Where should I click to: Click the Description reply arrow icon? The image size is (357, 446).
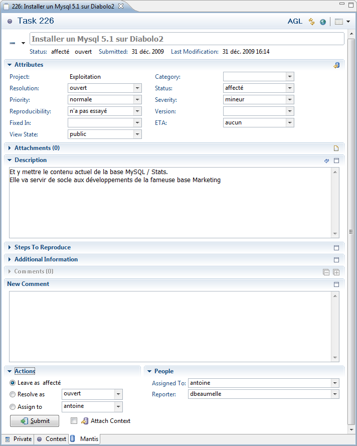coord(326,161)
